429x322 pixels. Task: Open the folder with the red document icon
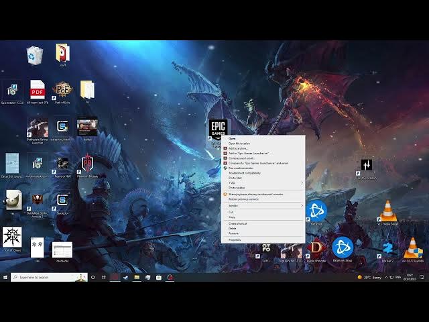[x=62, y=53]
